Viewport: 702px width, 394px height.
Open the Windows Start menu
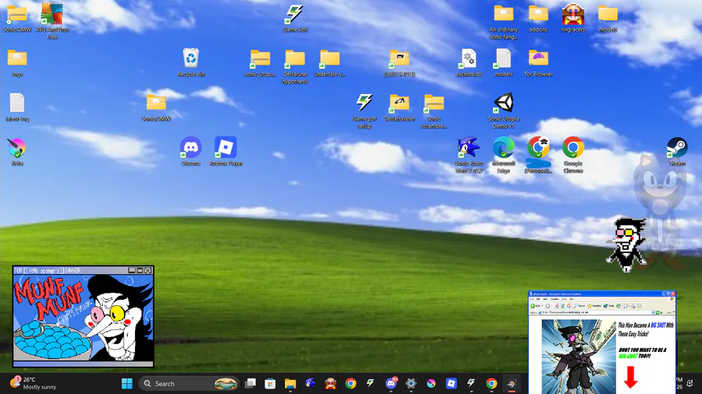tap(127, 383)
